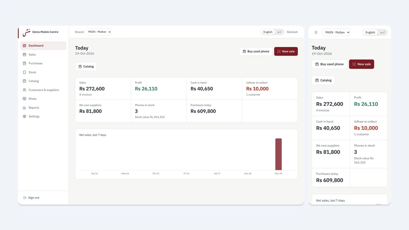Click the Abdullah username in header

coord(292,32)
